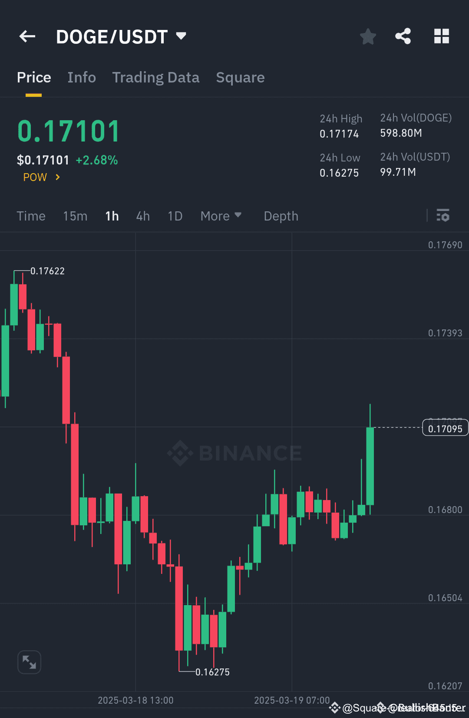Screen dimensions: 469x718
Task: Open the grid layout menu
Action: (x=442, y=36)
